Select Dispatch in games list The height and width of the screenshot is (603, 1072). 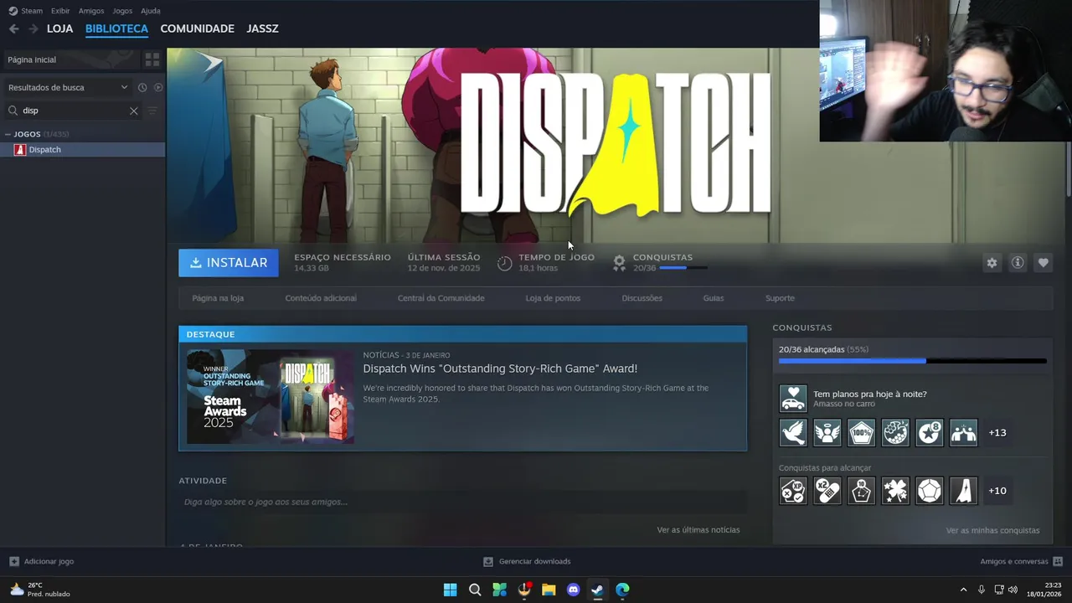pos(82,150)
